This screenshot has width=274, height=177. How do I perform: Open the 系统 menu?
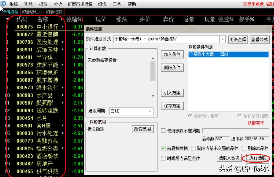pyautogui.click(x=14, y=4)
